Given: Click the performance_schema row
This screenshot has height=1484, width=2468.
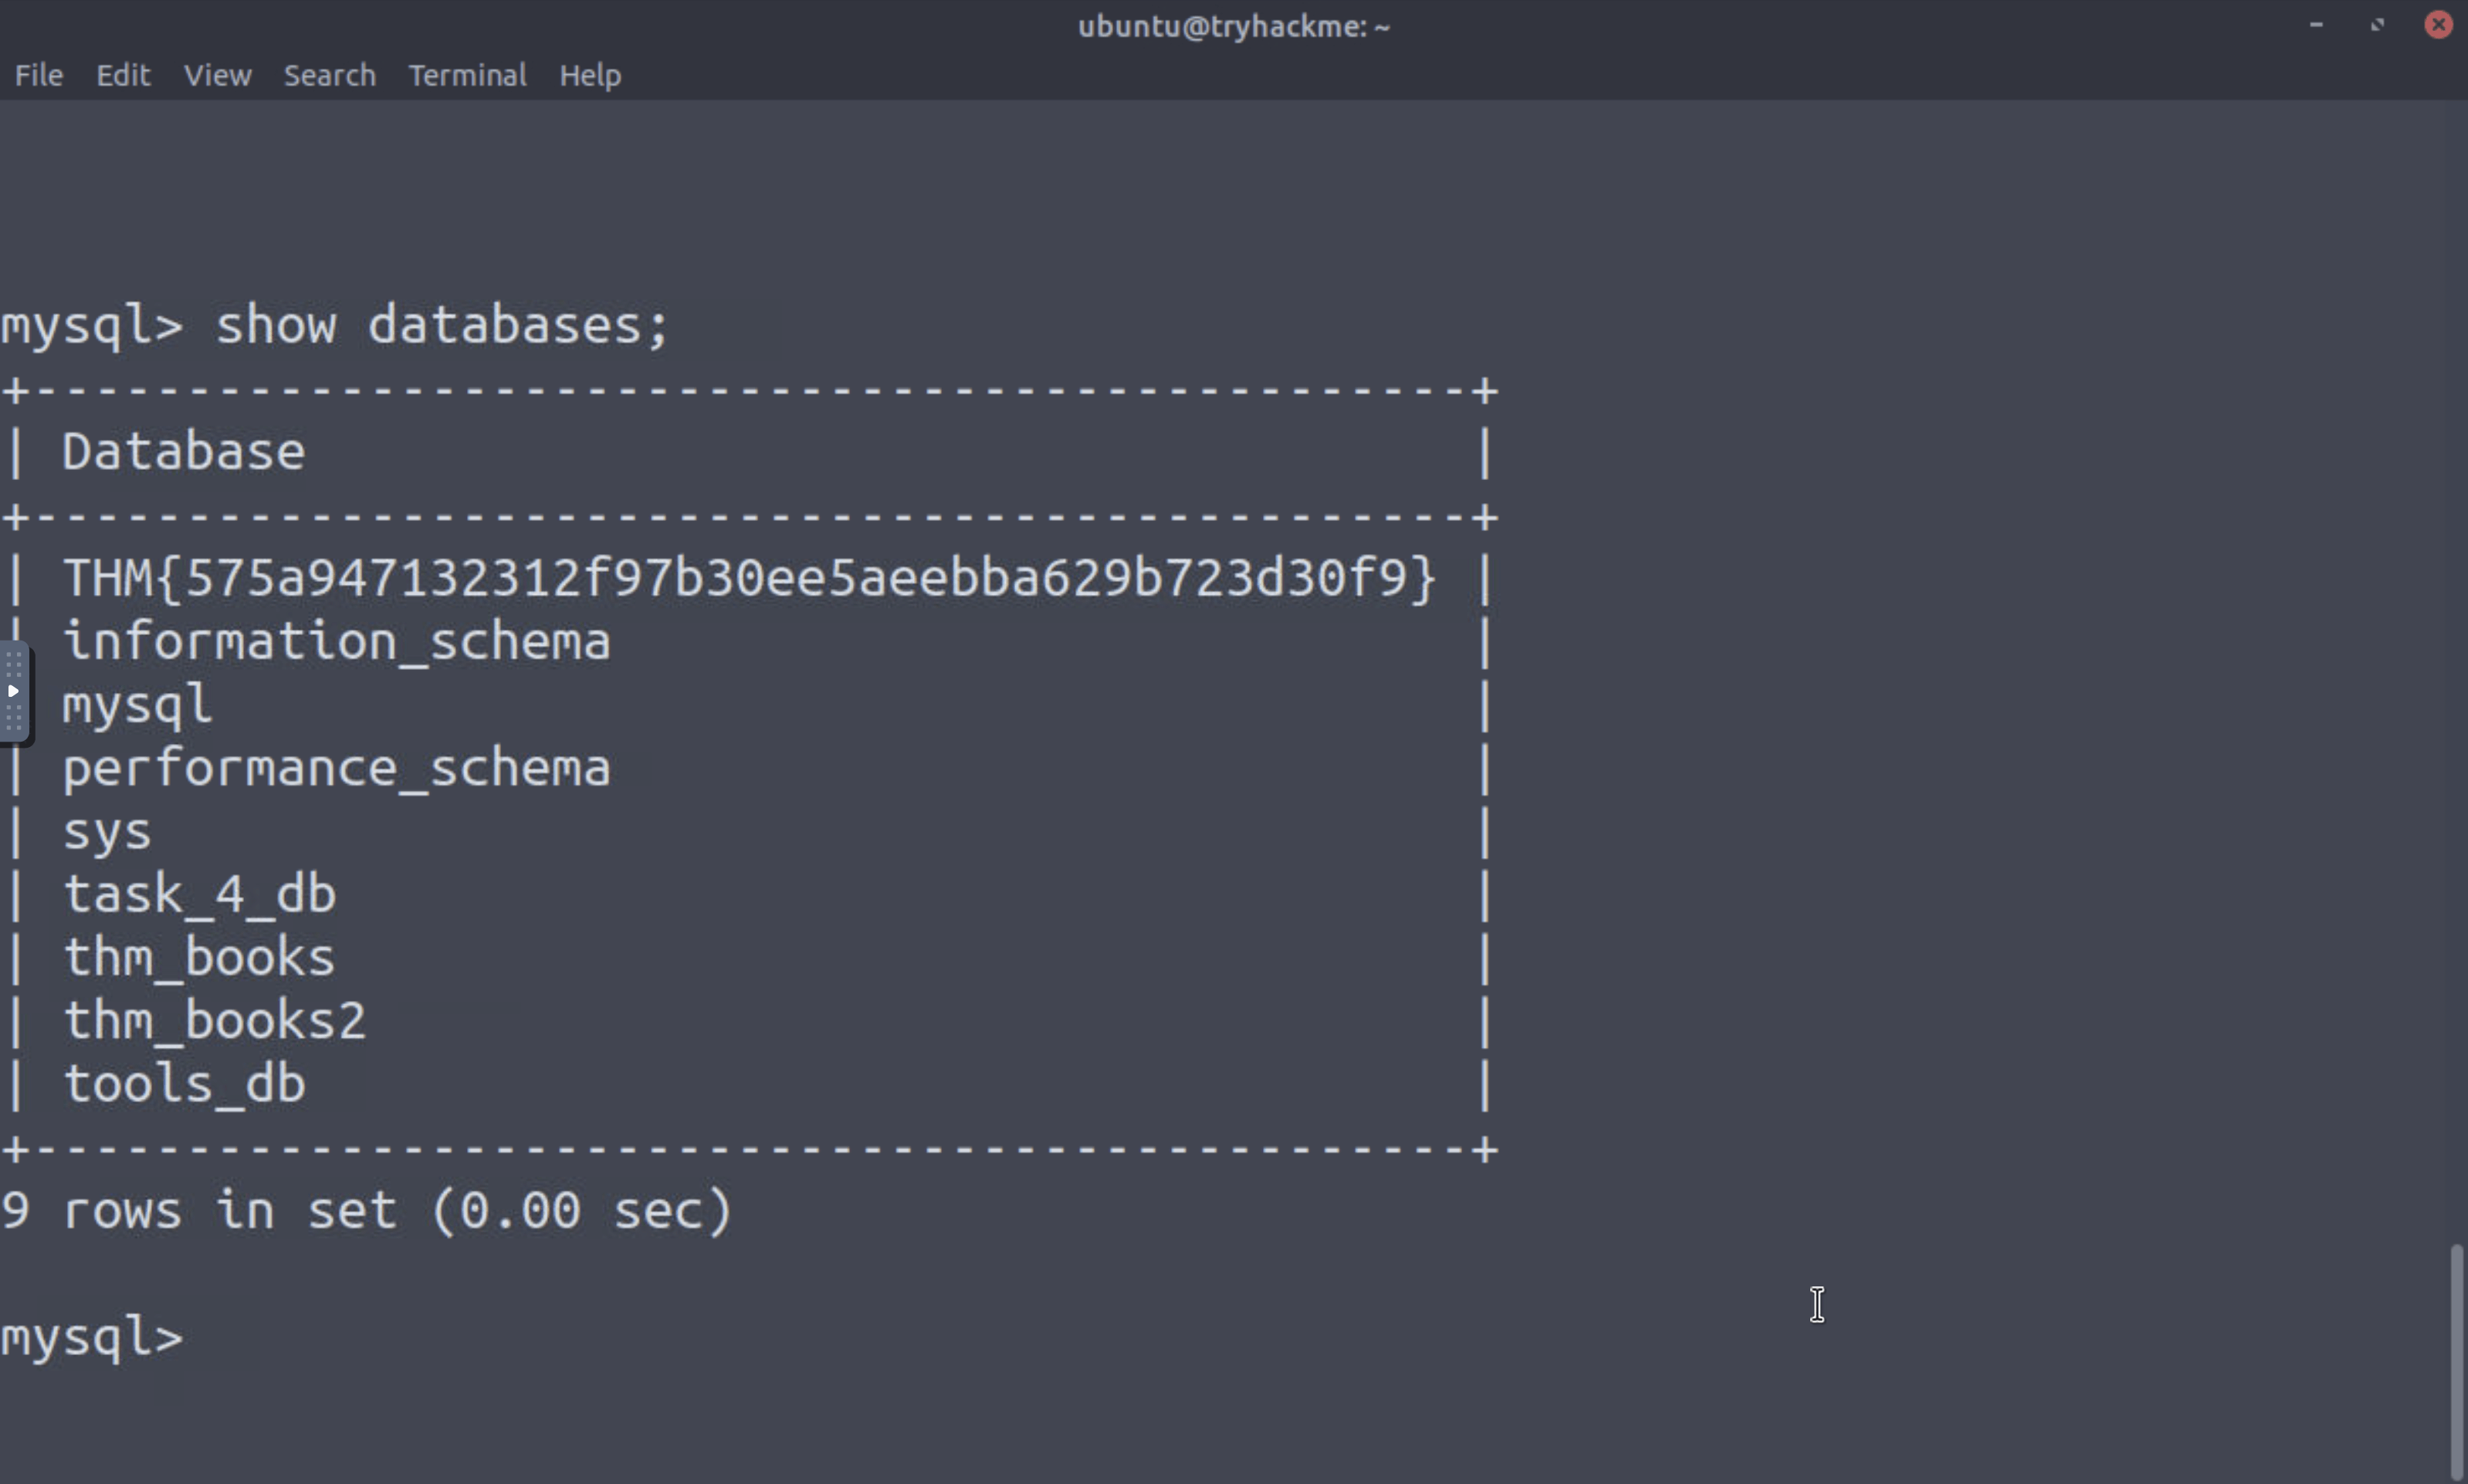Looking at the screenshot, I should point(336,769).
